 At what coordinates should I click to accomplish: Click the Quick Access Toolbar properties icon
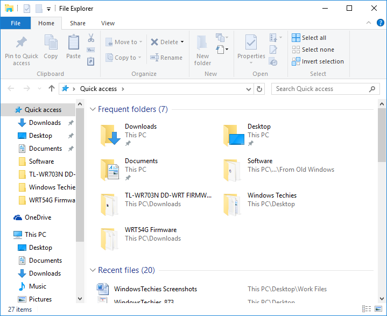coord(27,9)
